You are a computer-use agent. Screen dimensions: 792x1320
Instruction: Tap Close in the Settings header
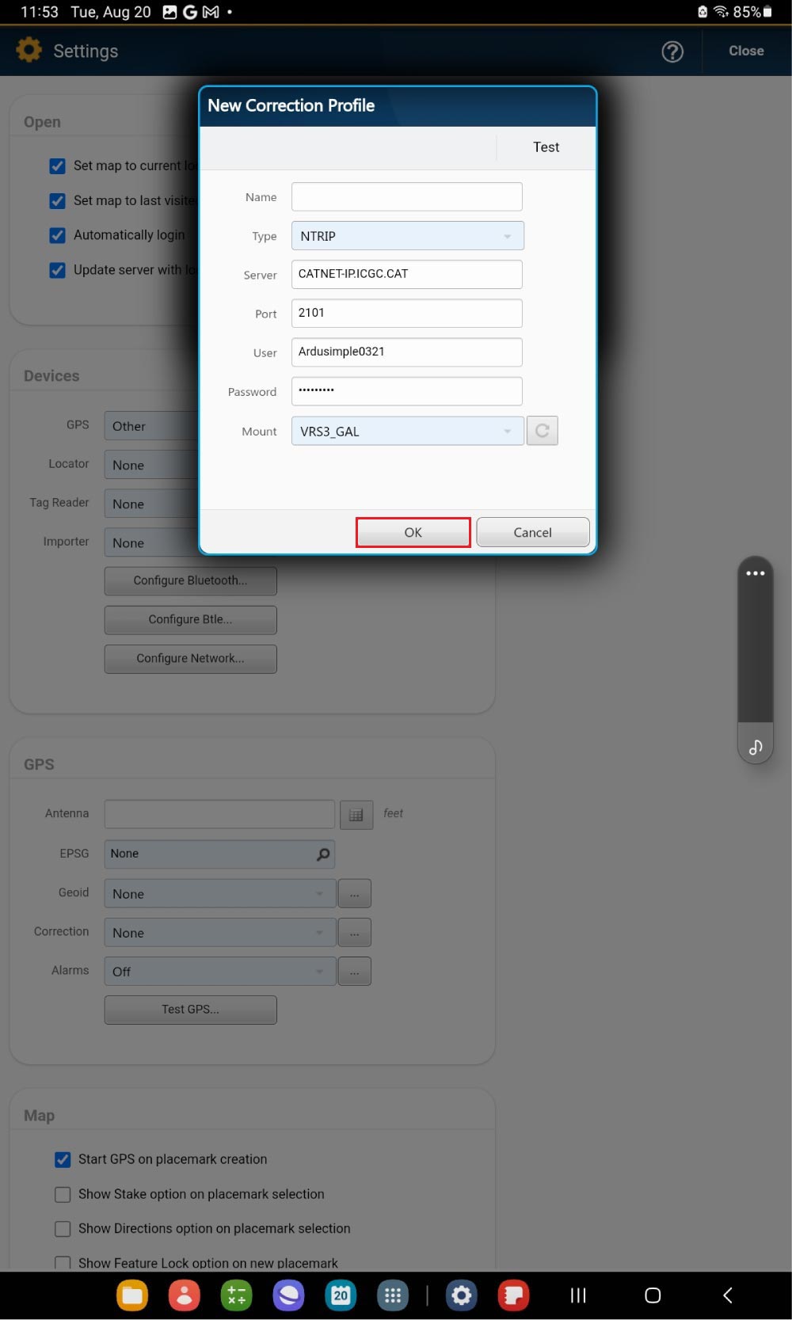[746, 51]
